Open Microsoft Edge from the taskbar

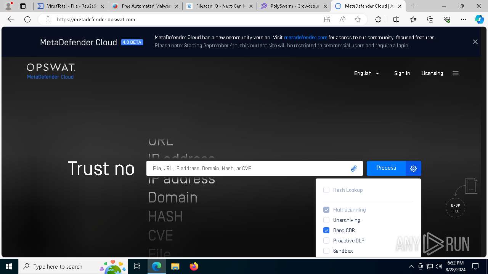click(x=157, y=266)
